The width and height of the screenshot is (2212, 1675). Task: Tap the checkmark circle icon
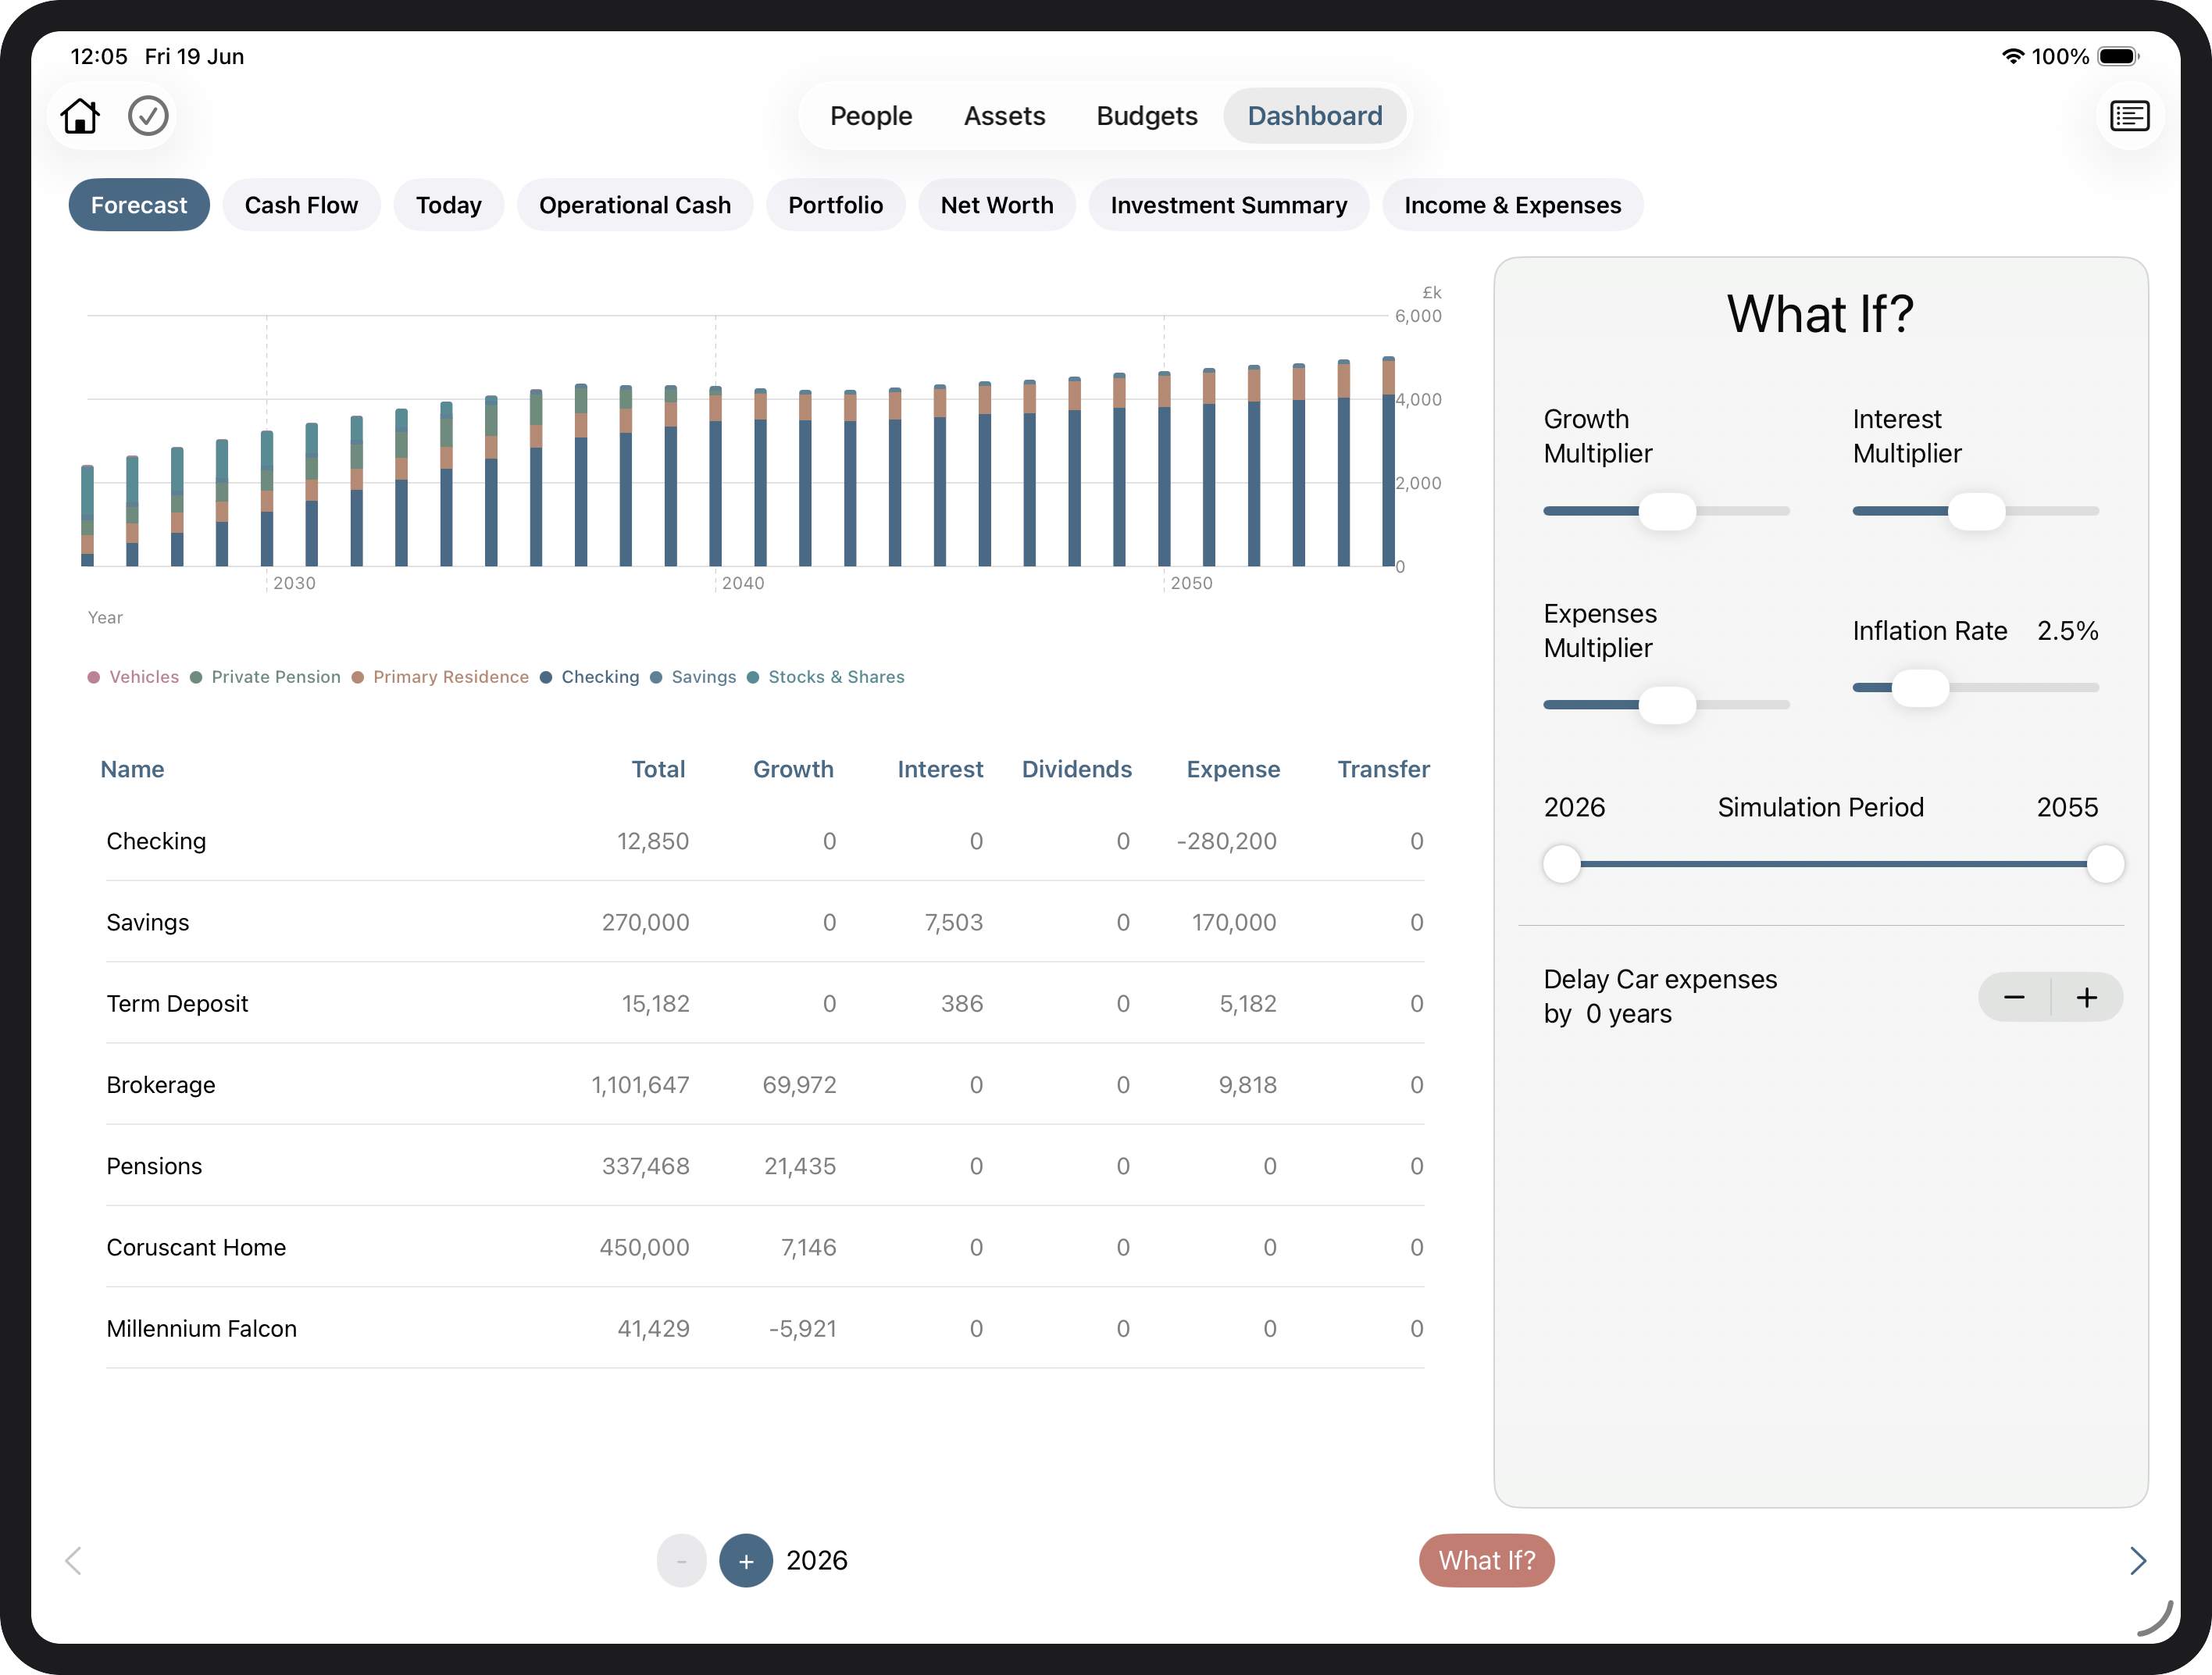148,116
